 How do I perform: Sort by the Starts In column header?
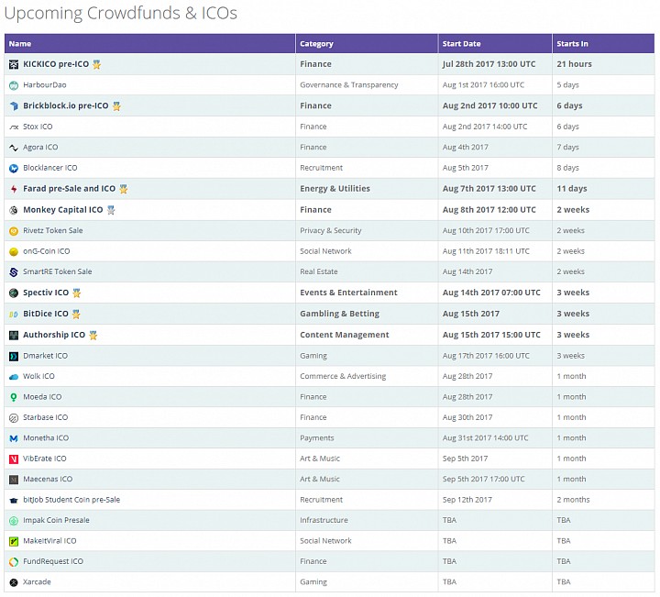pos(603,44)
